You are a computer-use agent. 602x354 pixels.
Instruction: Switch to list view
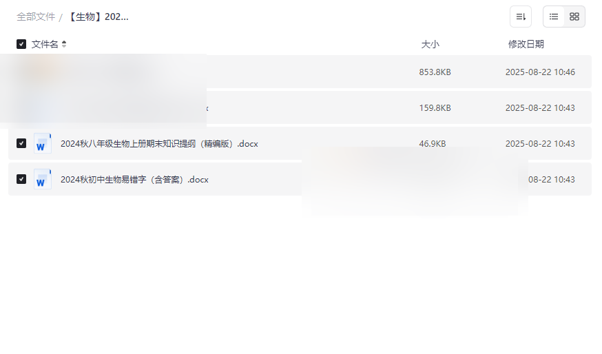[554, 17]
